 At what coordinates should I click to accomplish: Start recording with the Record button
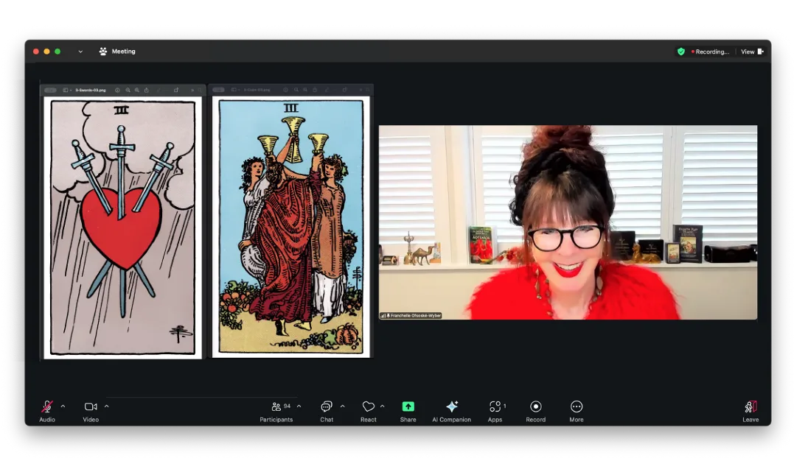[x=536, y=407]
